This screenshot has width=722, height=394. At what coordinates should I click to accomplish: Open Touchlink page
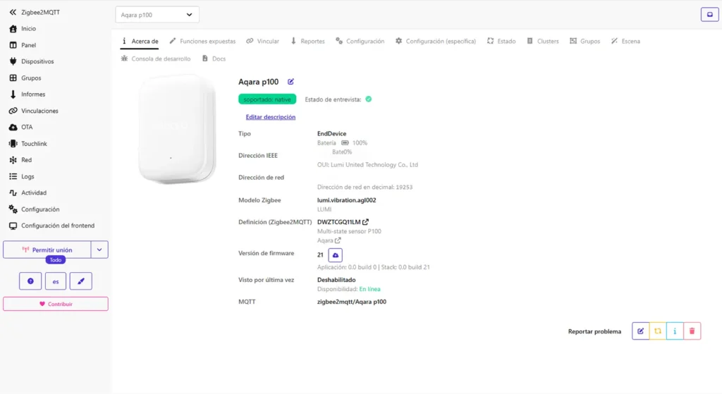28,144
